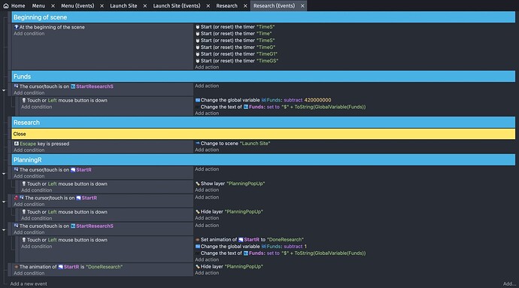Switch to the Research scene tab
519x288 pixels.
click(226, 5)
